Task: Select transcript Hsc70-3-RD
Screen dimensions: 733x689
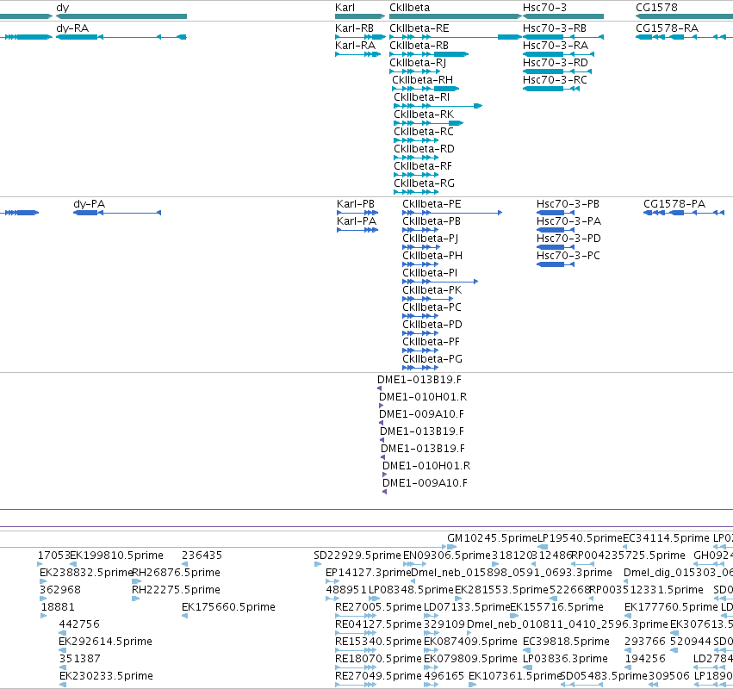Action: (x=556, y=63)
